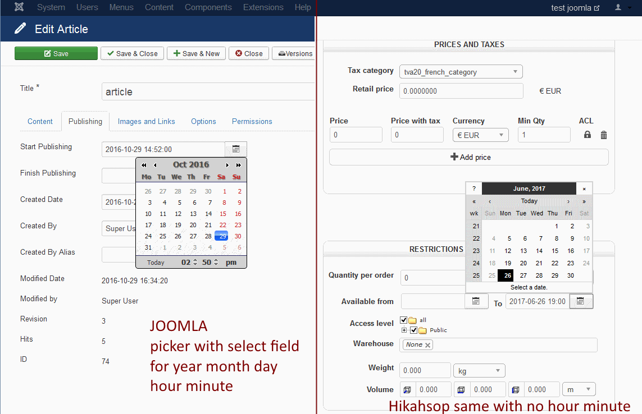Select day 14 in June 2017 calendar
Viewport: 642px width, 414px height.
click(x=539, y=251)
